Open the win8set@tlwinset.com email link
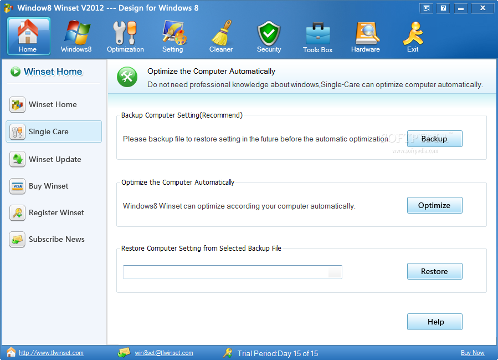 (164, 353)
